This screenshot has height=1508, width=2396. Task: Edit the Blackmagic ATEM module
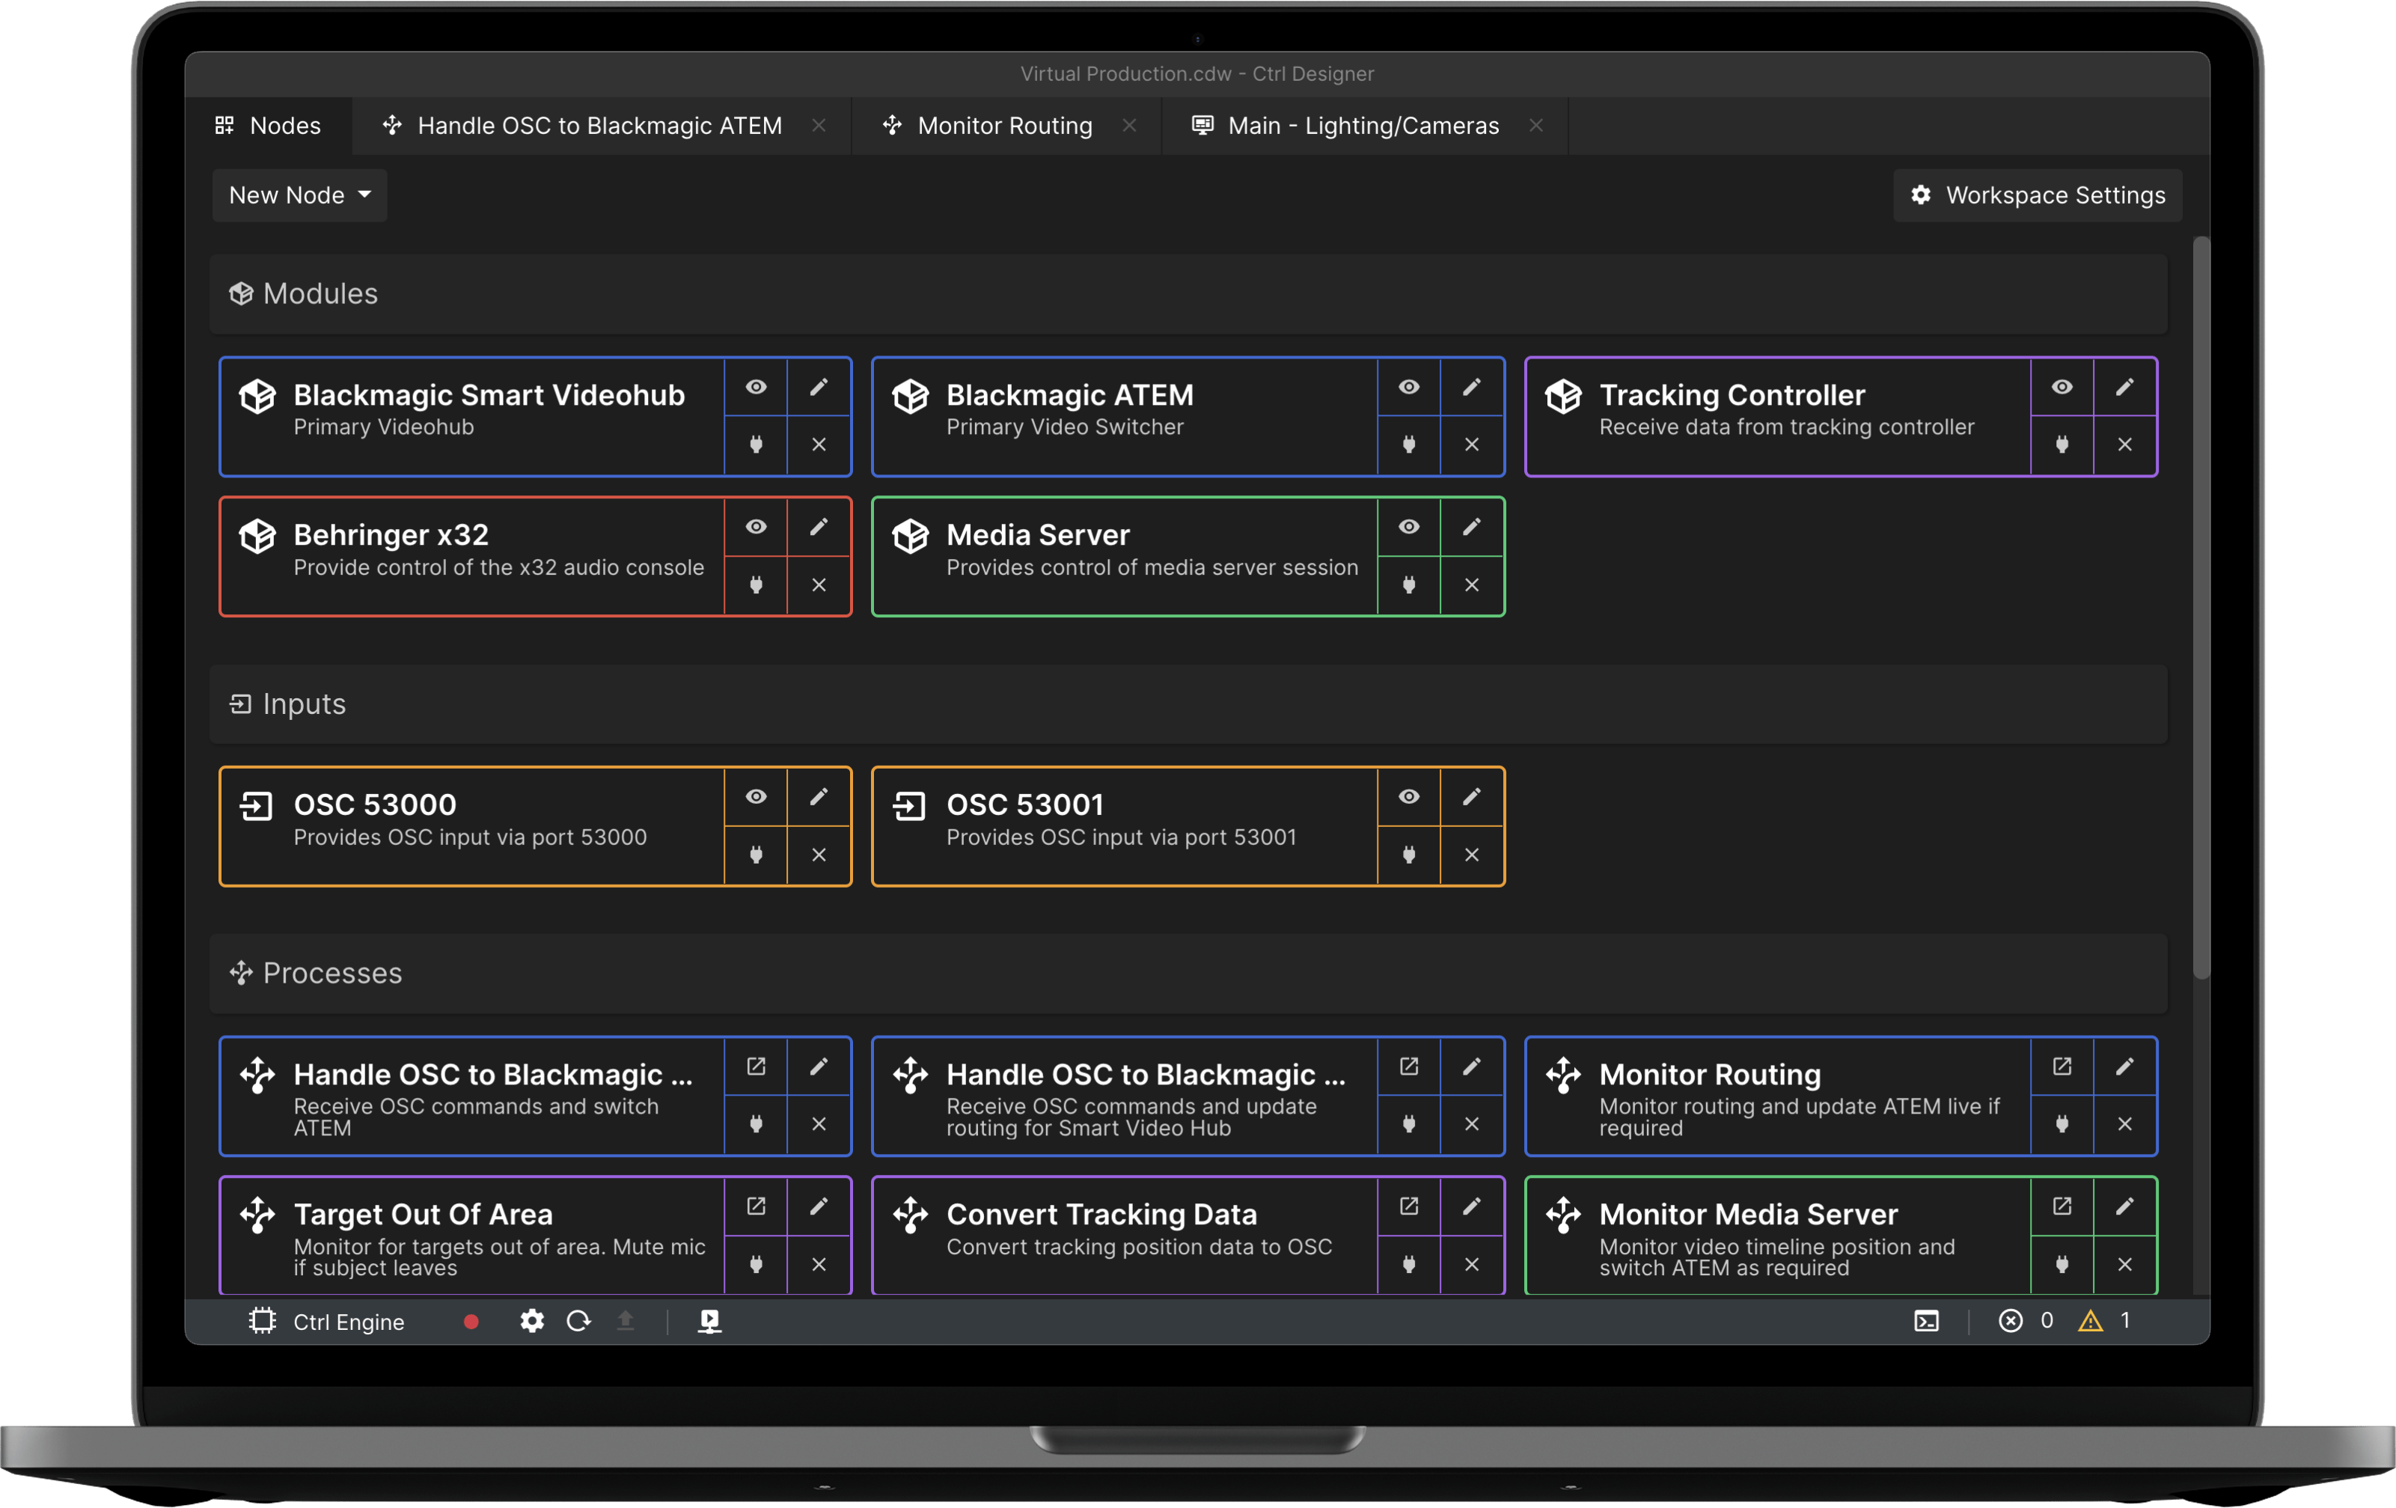(x=1470, y=387)
